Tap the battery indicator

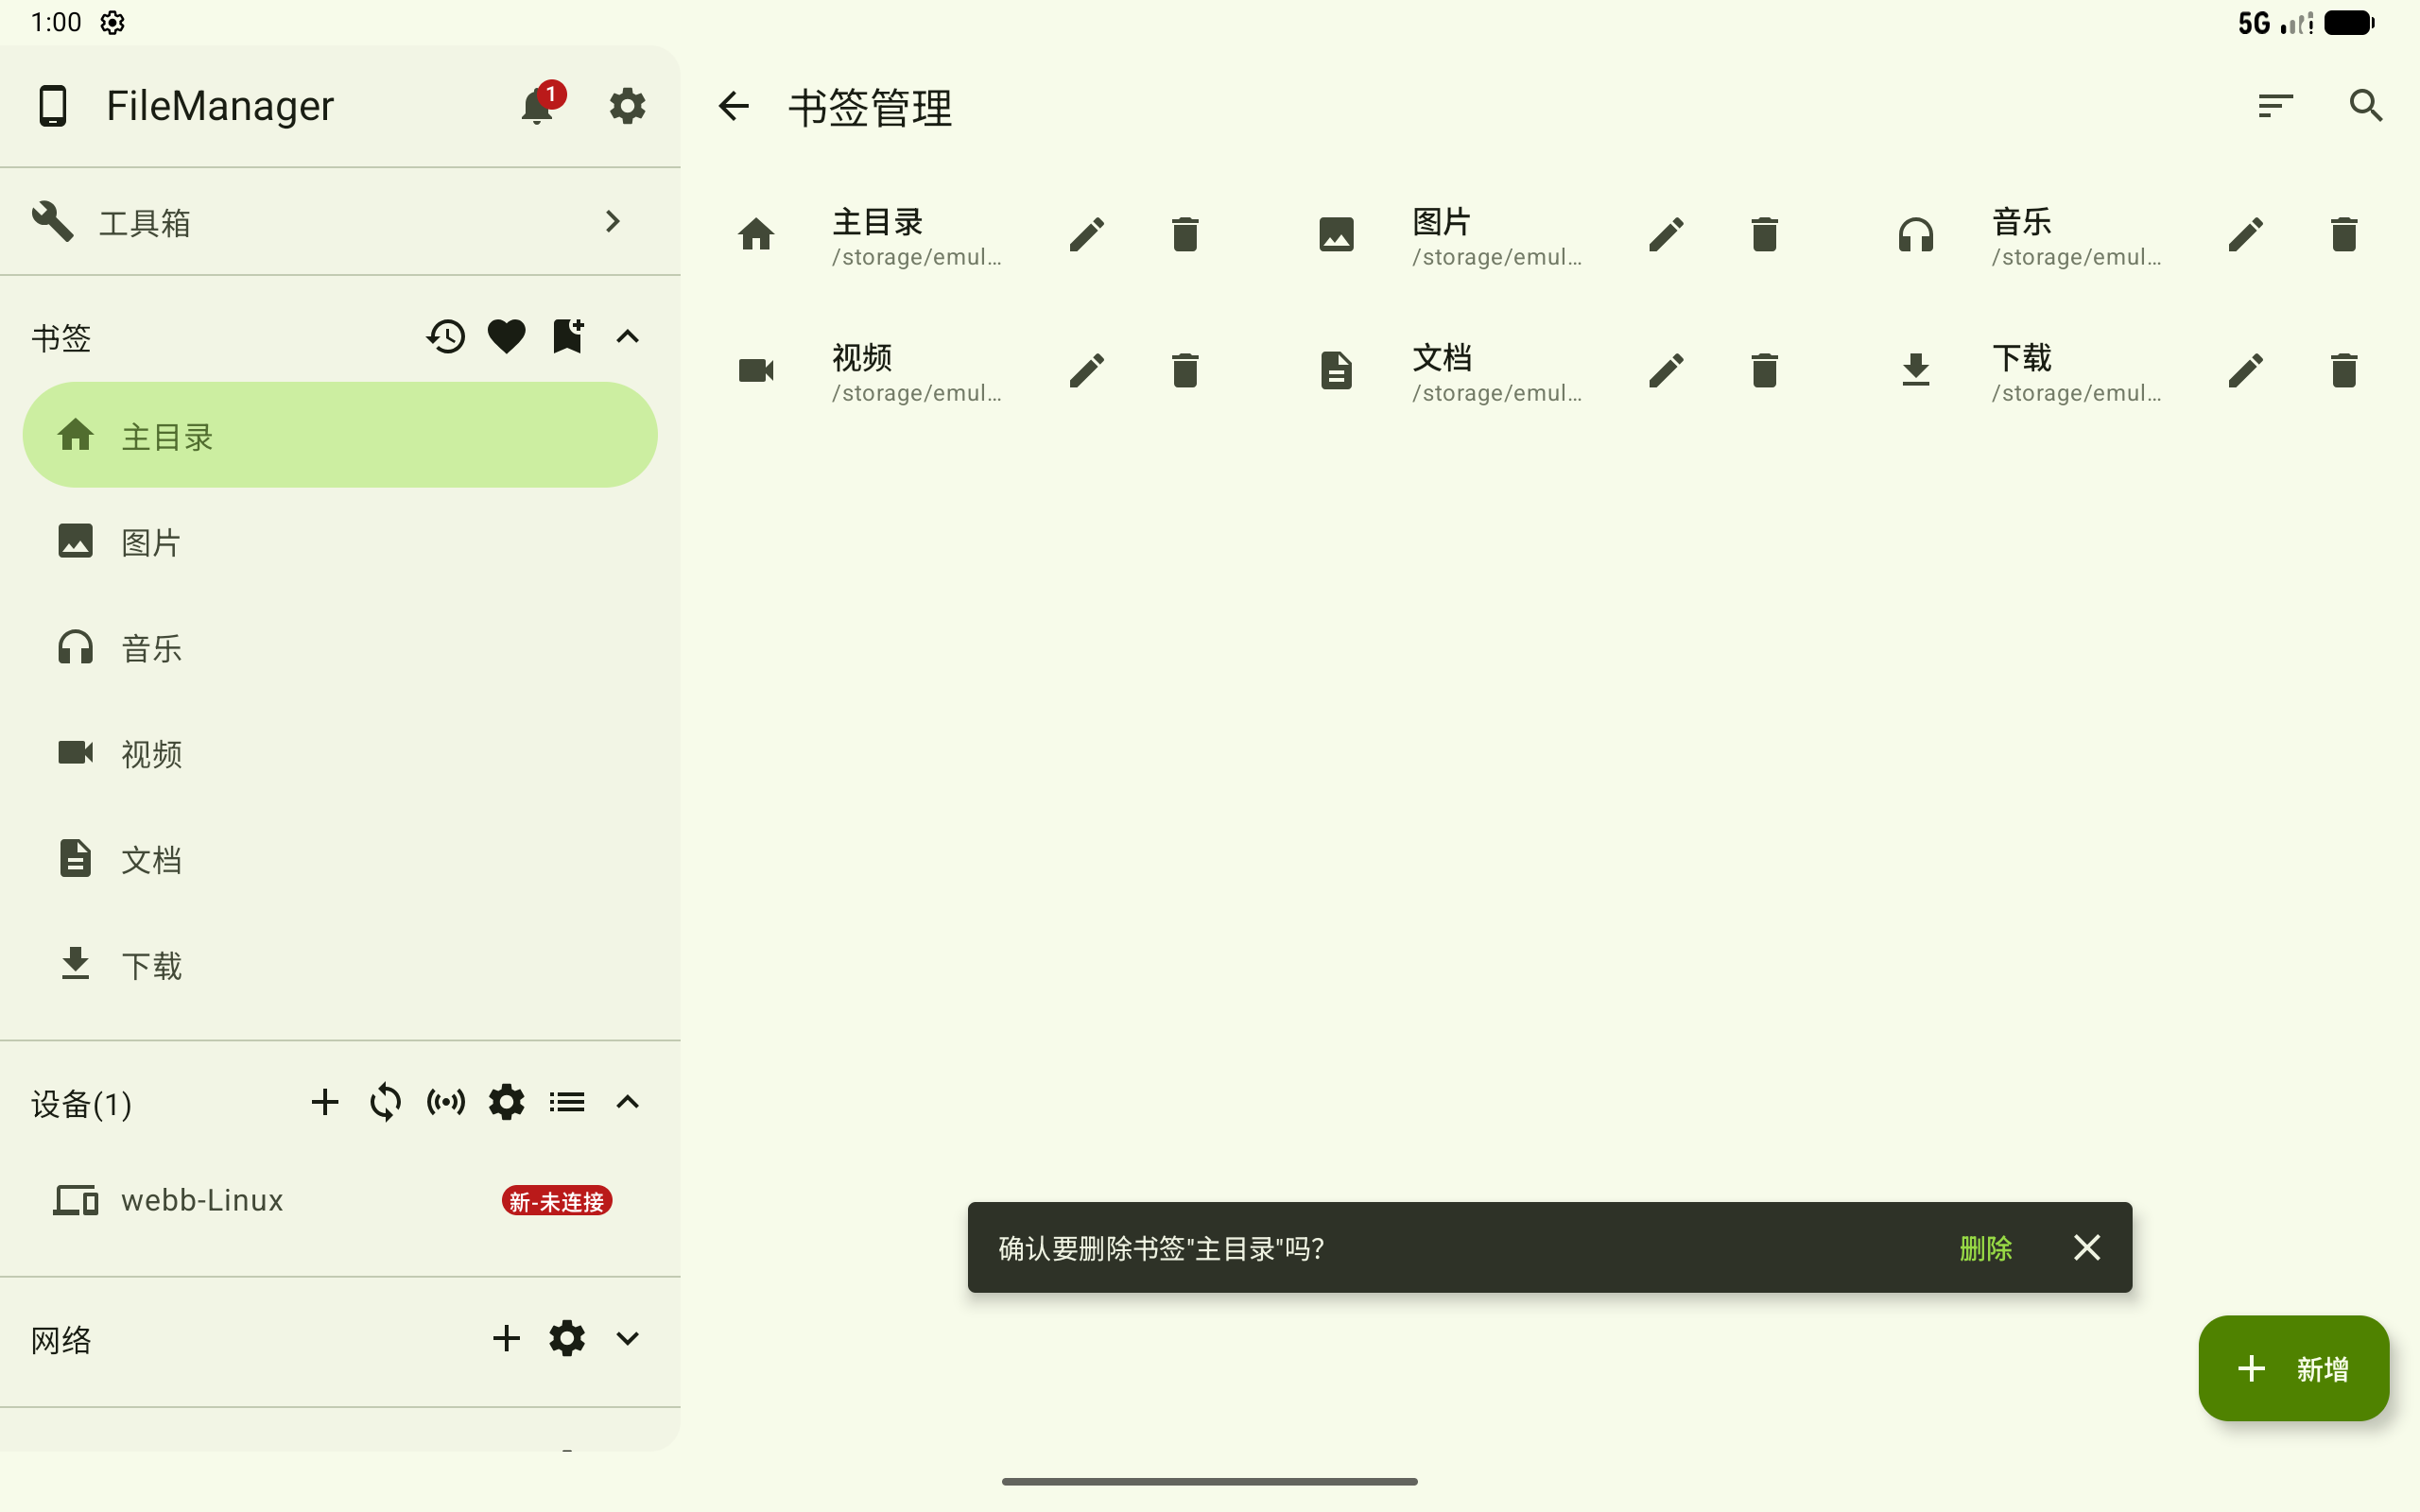click(x=2349, y=22)
